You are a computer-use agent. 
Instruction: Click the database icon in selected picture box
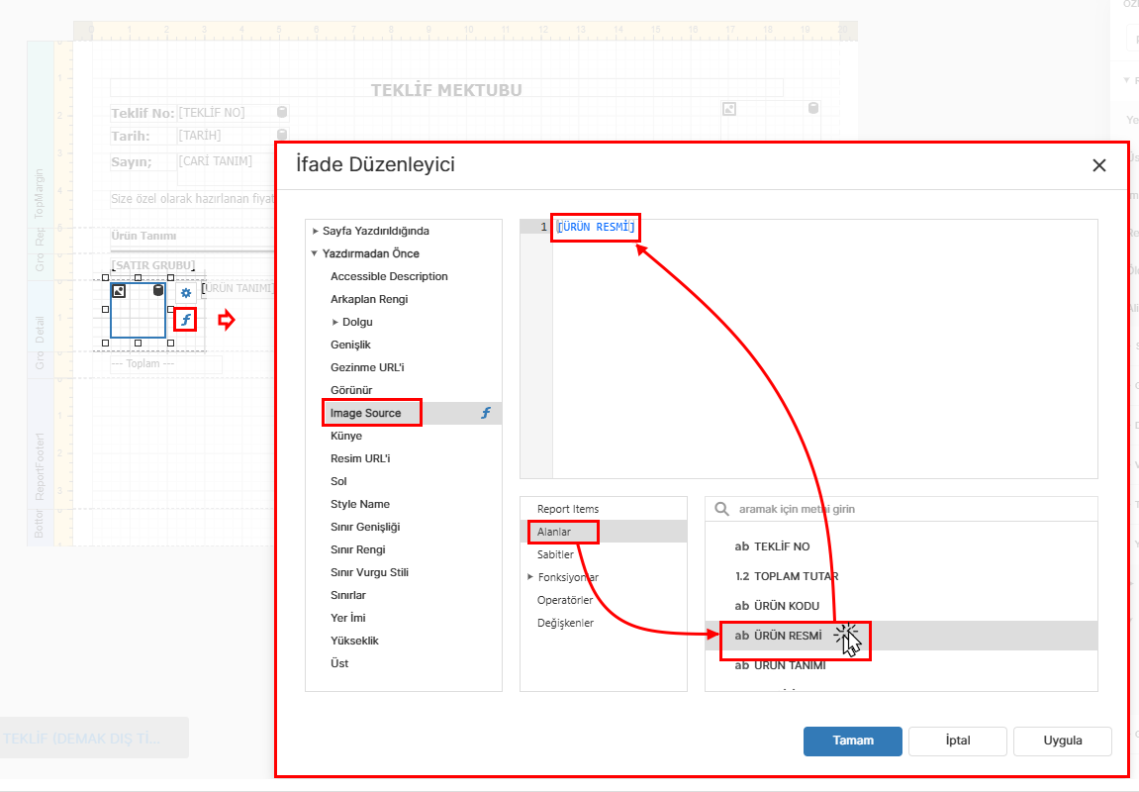click(x=158, y=290)
